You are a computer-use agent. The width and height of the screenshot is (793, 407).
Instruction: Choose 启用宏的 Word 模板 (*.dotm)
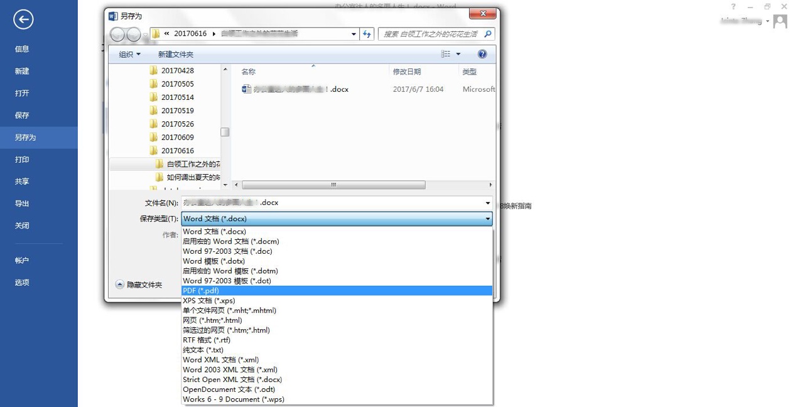[337, 271]
